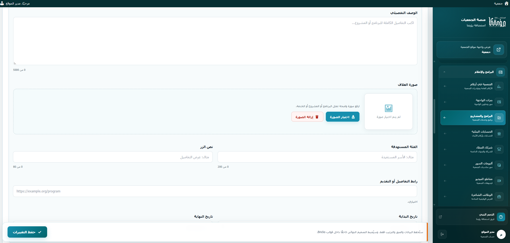Open the الحسابات البنكية bank icon
This screenshot has width=510, height=243.
[499, 133]
